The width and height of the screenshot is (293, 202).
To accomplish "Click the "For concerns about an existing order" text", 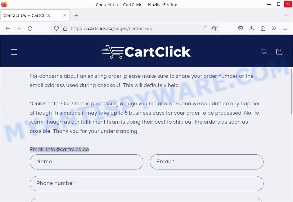I will 142,81.
